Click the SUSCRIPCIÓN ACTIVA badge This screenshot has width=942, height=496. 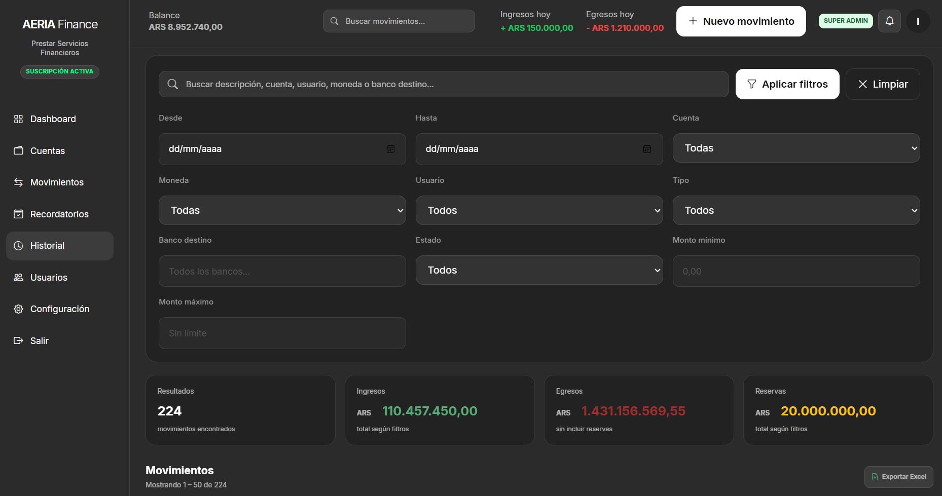60,71
